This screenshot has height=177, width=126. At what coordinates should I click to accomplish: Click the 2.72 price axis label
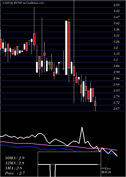pyautogui.click(x=116, y=103)
